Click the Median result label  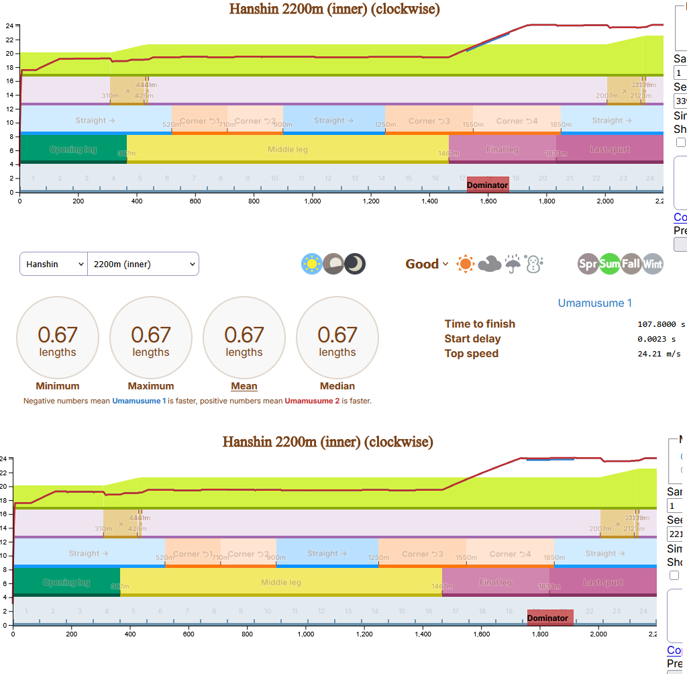pos(337,386)
